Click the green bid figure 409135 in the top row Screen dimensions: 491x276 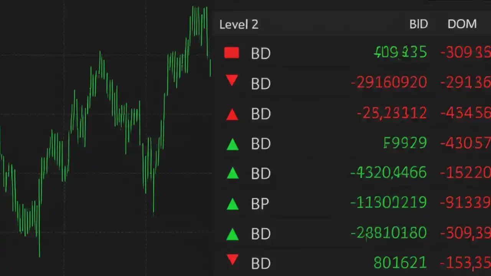coord(400,53)
